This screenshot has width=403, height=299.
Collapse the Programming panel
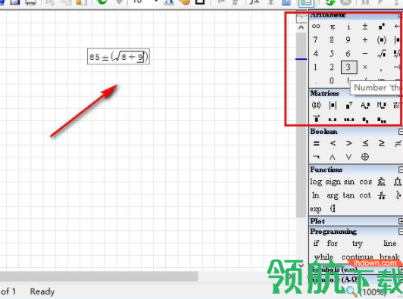pyautogui.click(x=401, y=232)
